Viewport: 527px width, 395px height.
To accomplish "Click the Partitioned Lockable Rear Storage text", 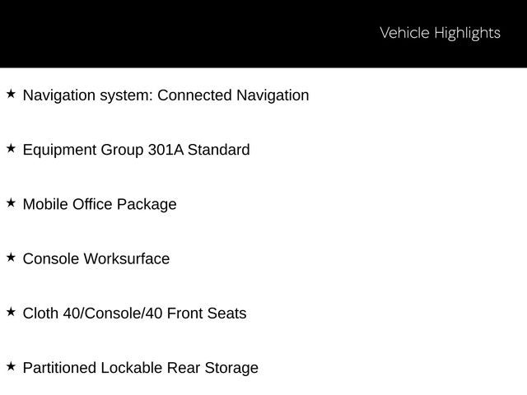I will pos(141,368).
